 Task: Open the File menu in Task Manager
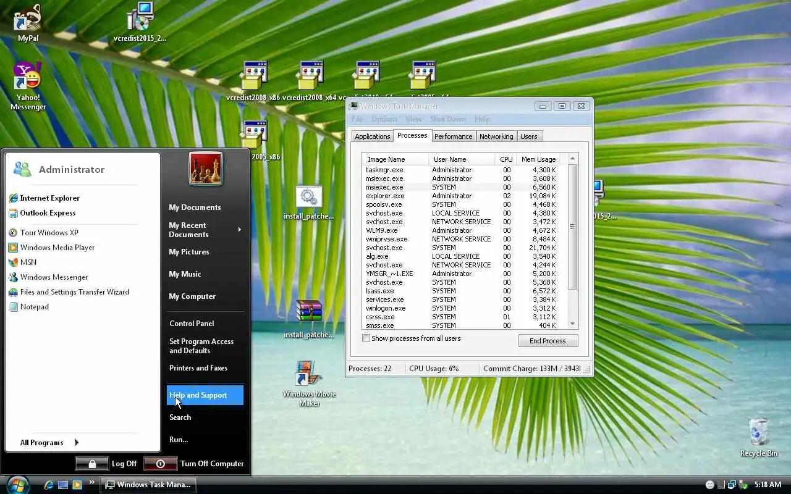(357, 119)
